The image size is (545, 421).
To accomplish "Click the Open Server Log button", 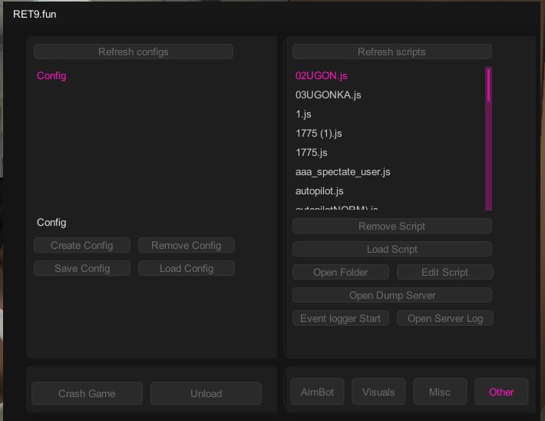I will click(444, 318).
